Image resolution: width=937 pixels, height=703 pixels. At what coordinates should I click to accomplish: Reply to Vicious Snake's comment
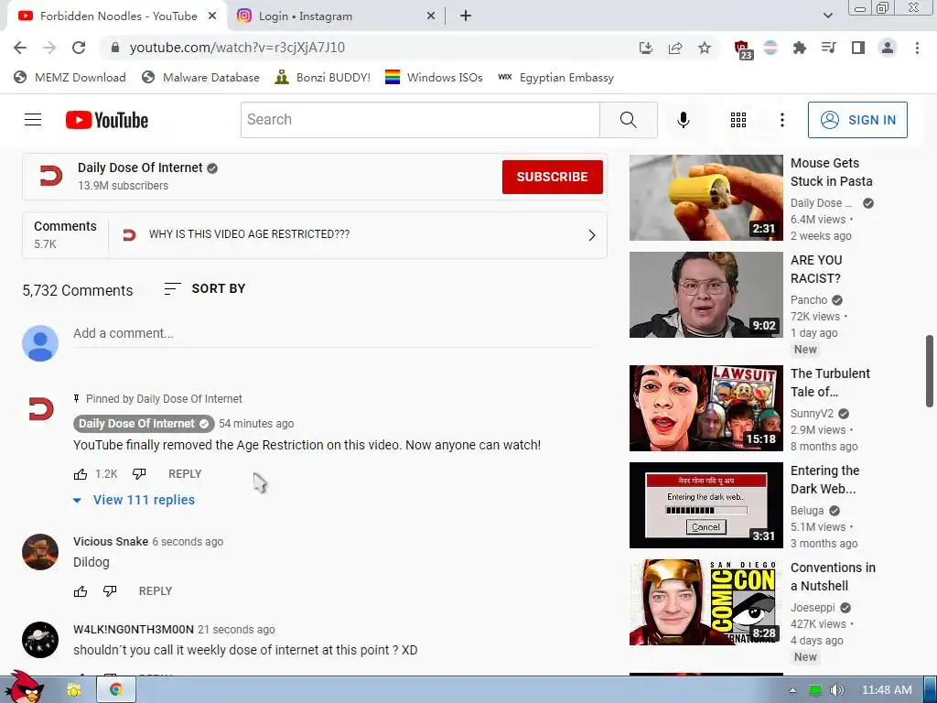(x=156, y=591)
